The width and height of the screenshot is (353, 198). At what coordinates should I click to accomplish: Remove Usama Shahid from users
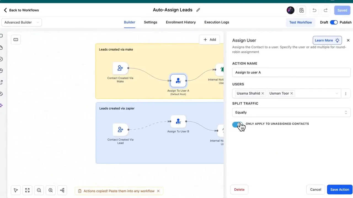[x=263, y=94]
